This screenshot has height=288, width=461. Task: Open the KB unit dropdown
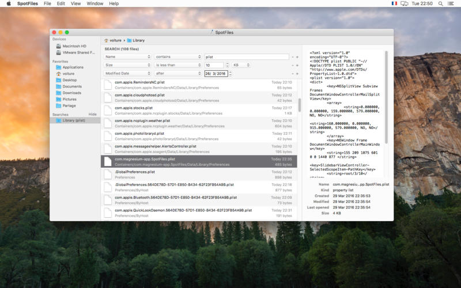coord(241,65)
